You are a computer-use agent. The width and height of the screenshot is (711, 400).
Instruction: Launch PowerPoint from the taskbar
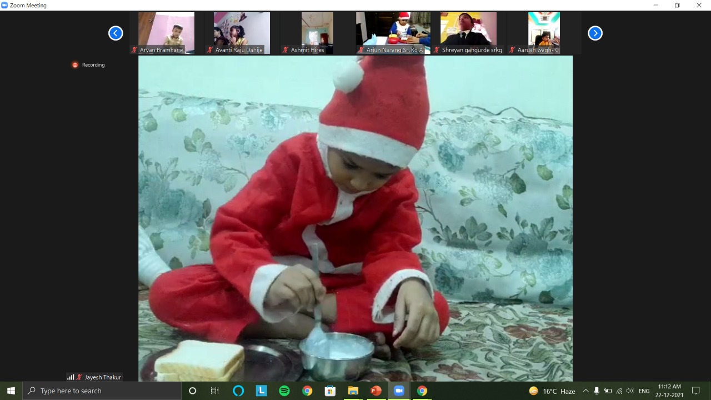375,391
